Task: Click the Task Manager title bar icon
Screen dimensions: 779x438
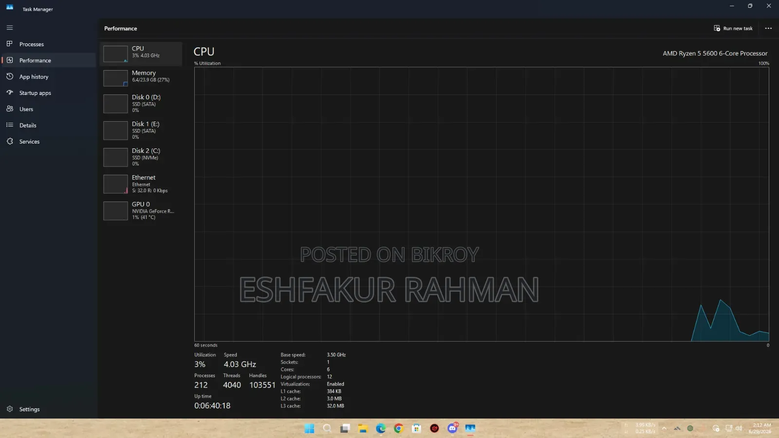Action: tap(10, 8)
